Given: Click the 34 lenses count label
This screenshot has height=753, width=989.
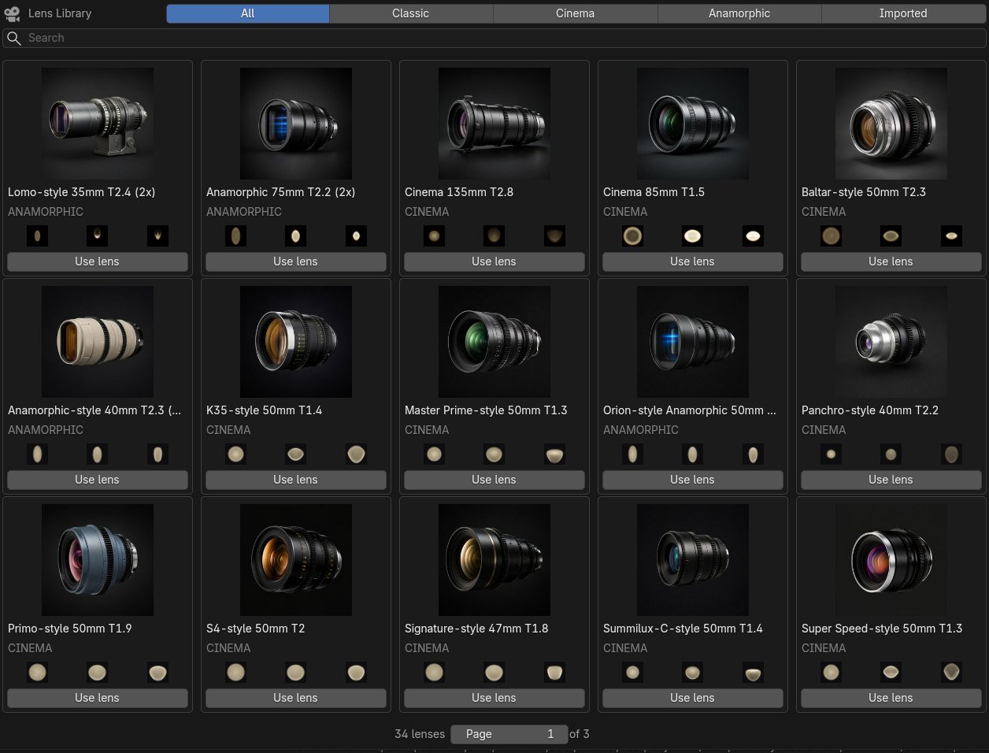Looking at the screenshot, I should click(x=420, y=734).
